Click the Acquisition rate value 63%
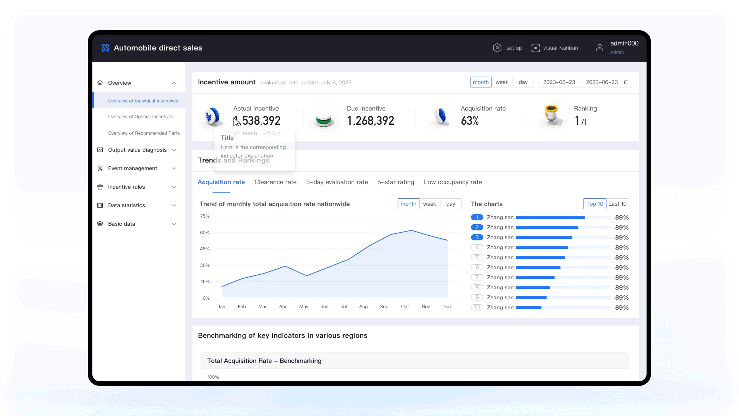 click(470, 121)
